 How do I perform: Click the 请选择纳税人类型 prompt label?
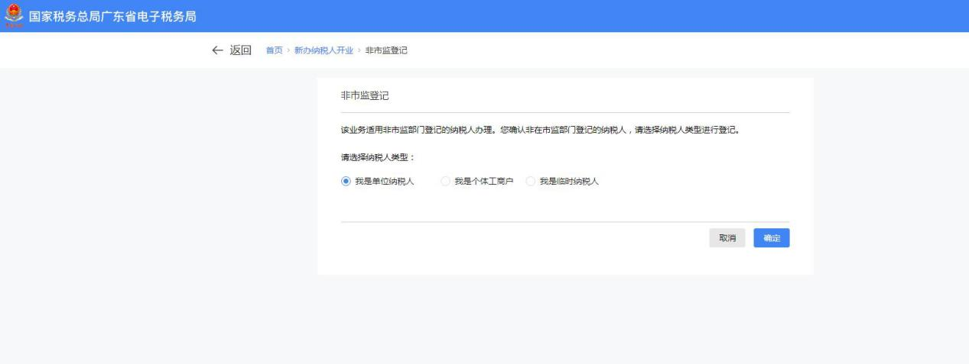376,156
